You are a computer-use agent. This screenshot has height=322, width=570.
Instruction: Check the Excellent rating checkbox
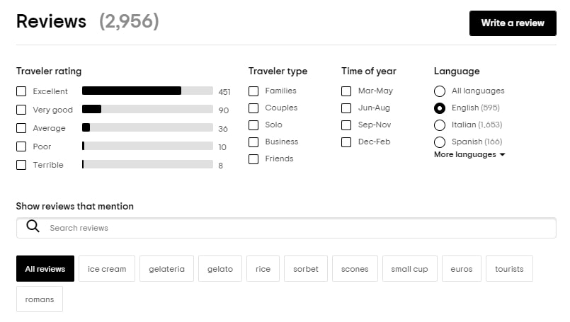[21, 91]
